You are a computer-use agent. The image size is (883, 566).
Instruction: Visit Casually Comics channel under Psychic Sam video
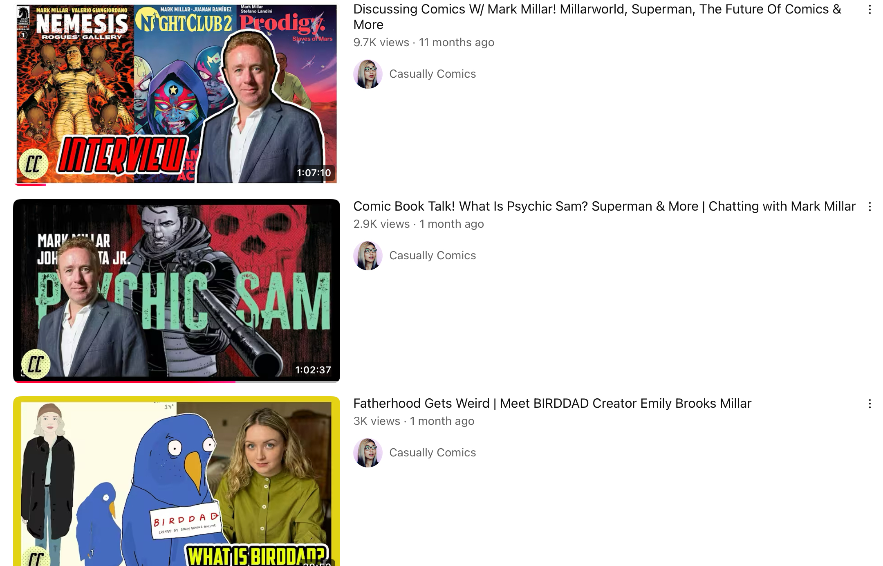(x=433, y=256)
